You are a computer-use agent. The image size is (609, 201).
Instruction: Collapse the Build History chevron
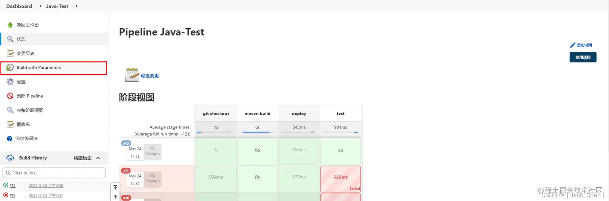(x=98, y=158)
